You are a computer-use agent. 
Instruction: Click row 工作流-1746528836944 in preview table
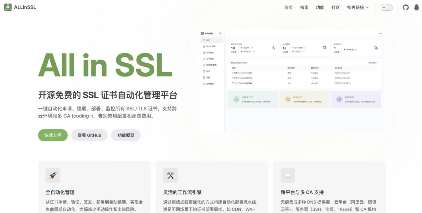[x=305, y=83]
